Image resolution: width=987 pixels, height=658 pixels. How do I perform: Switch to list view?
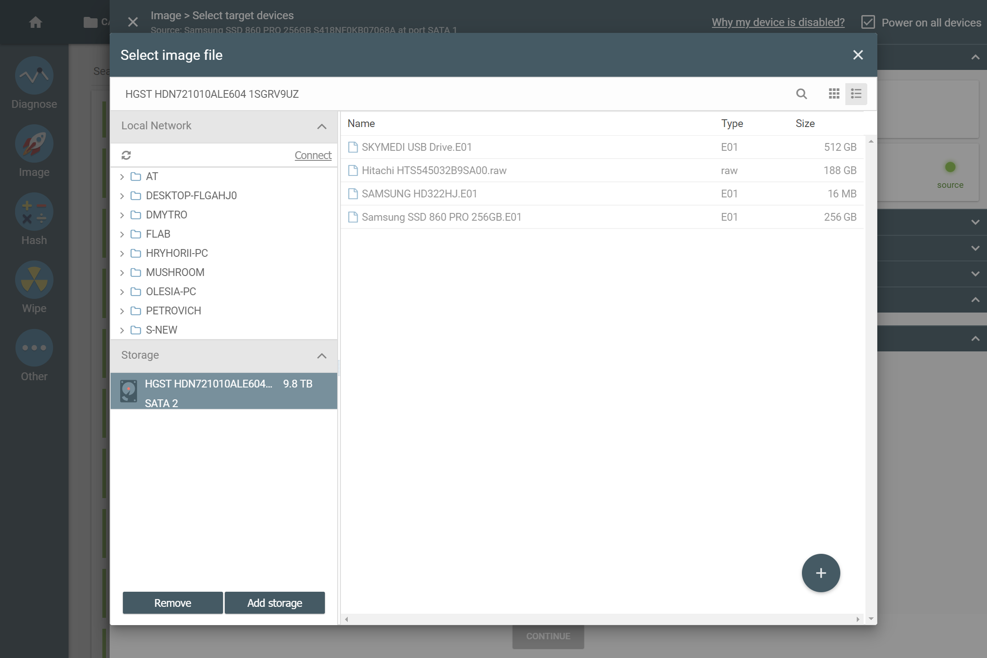[x=856, y=94]
